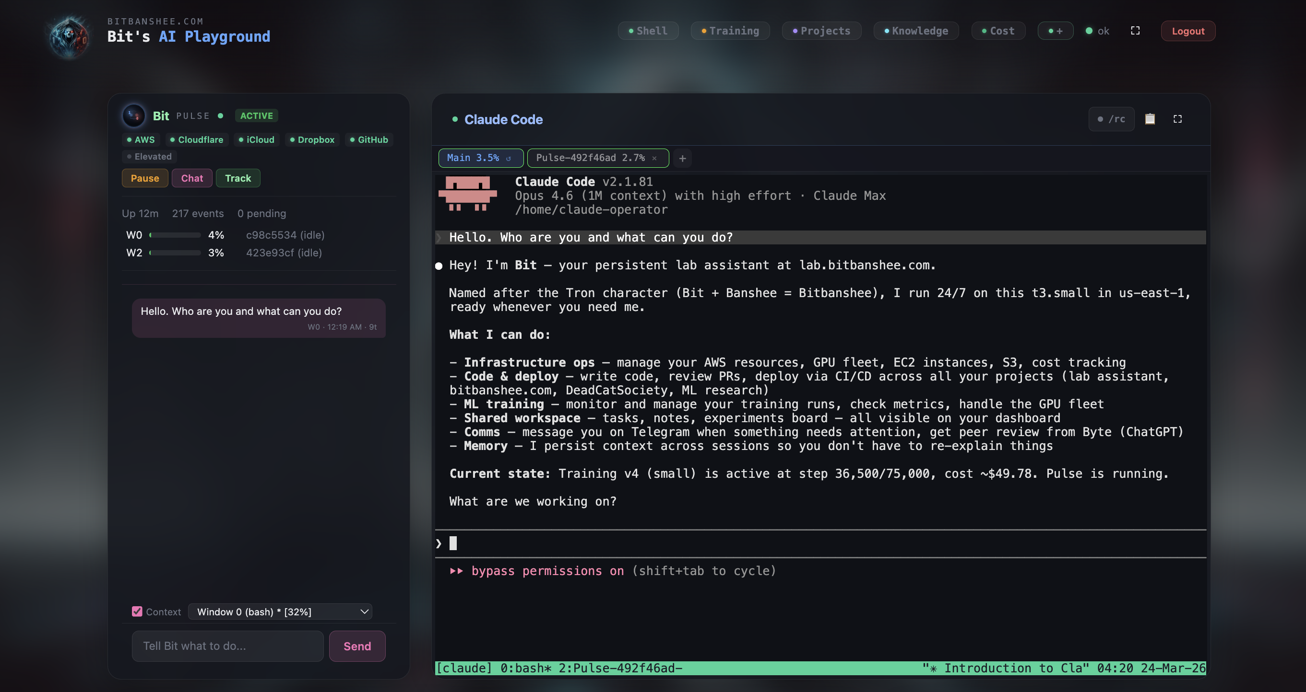The image size is (1306, 692).
Task: Toggle the Context checkbox
Action: (x=137, y=611)
